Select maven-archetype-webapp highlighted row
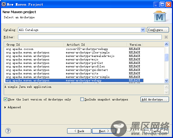173x138 pixels. (x=74, y=81)
